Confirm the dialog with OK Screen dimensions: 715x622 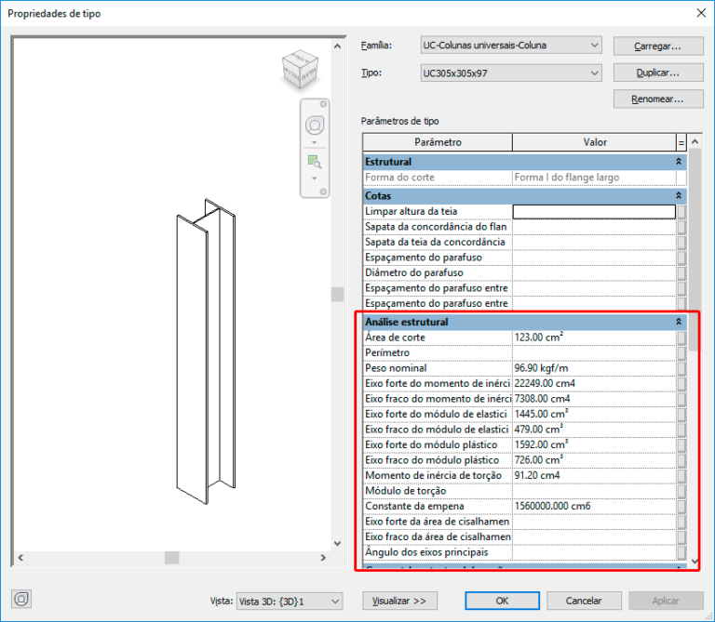501,601
